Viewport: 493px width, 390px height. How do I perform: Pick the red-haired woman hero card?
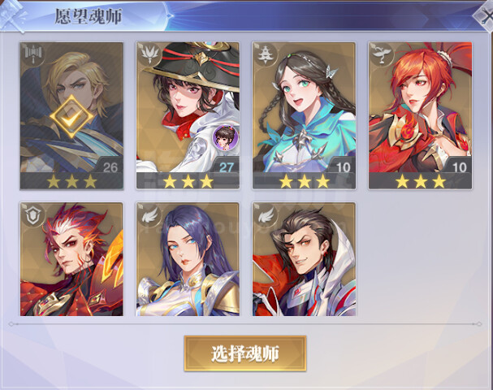click(x=421, y=115)
